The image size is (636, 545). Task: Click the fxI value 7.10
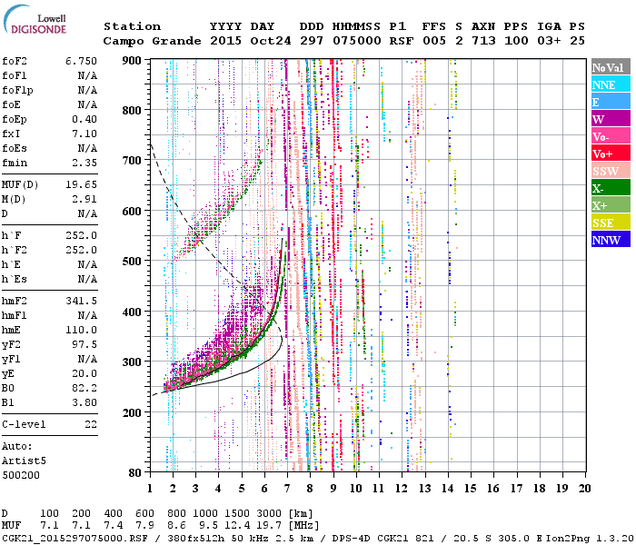coord(84,134)
